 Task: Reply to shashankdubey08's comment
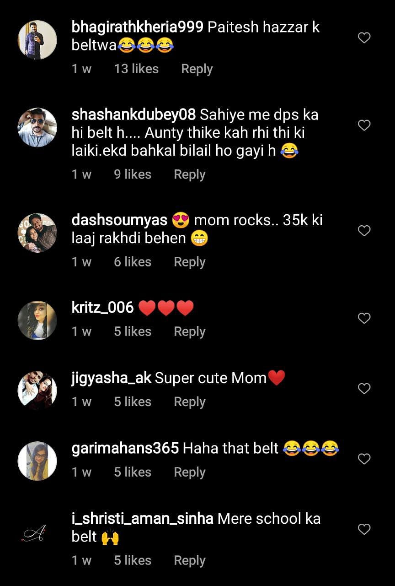pyautogui.click(x=189, y=174)
